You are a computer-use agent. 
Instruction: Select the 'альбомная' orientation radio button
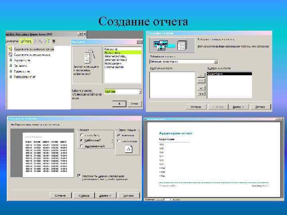tap(119, 141)
